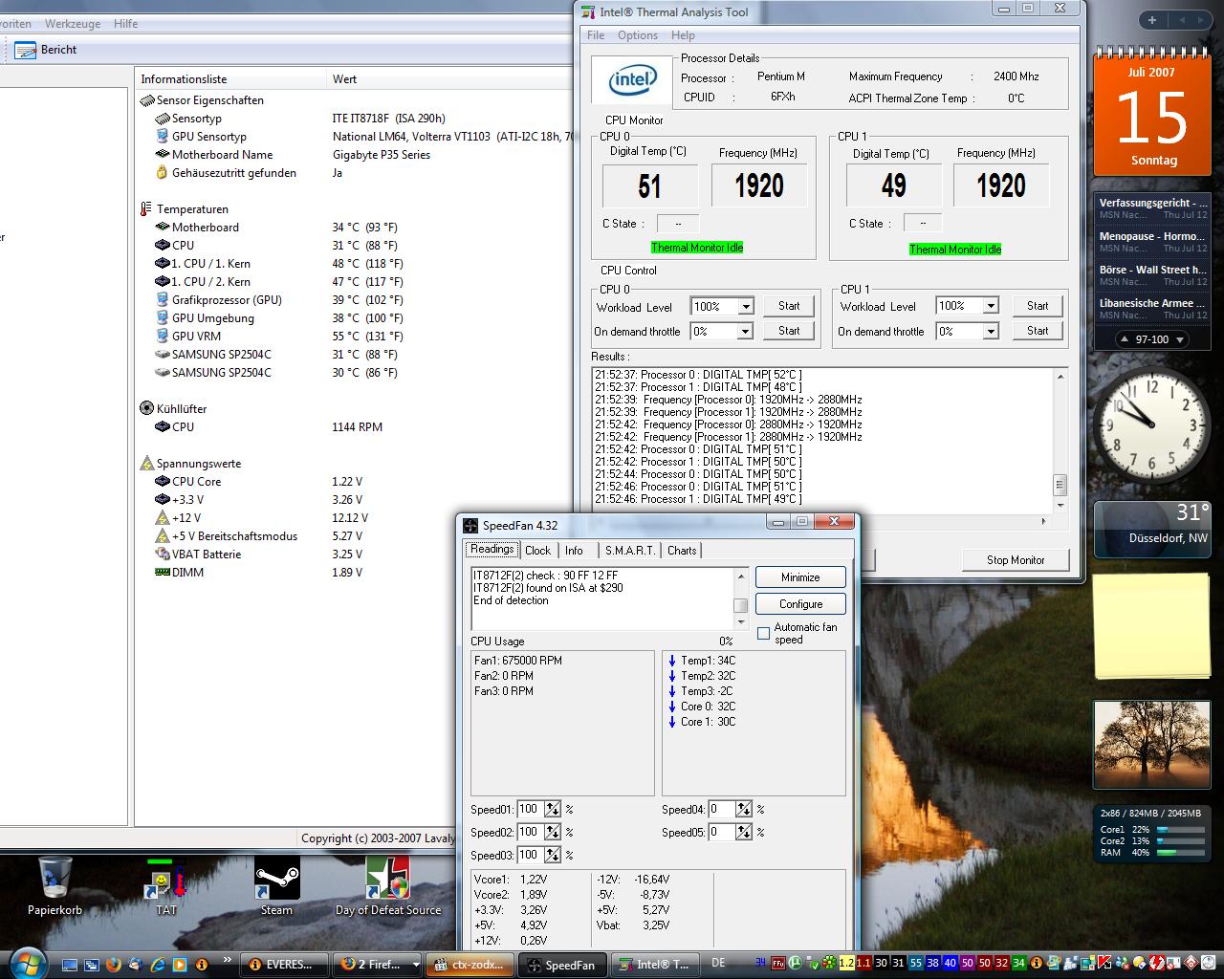The height and width of the screenshot is (979, 1224).
Task: Open CPU 0 Workload Level dropdown
Action: pos(746,307)
